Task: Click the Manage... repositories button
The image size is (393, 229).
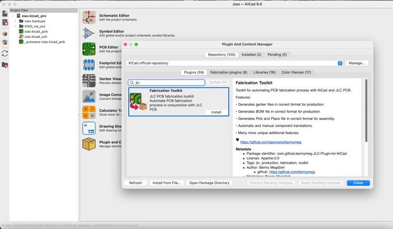Action: [357, 63]
